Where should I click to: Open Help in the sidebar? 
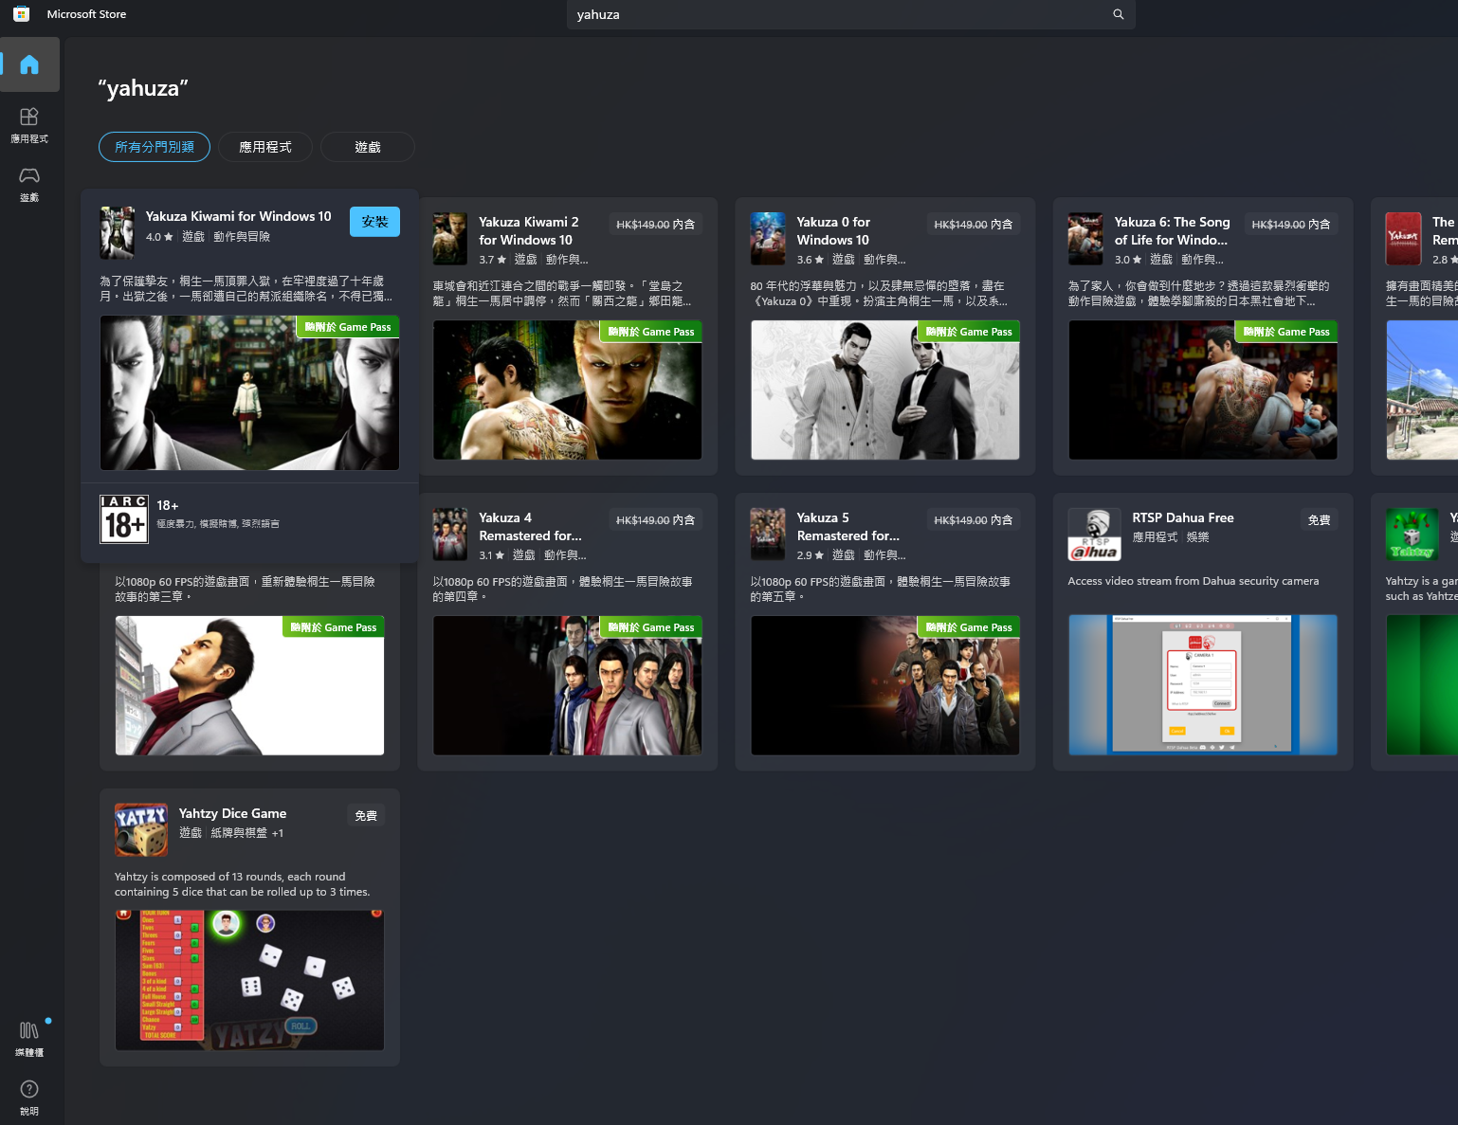pyautogui.click(x=29, y=1098)
